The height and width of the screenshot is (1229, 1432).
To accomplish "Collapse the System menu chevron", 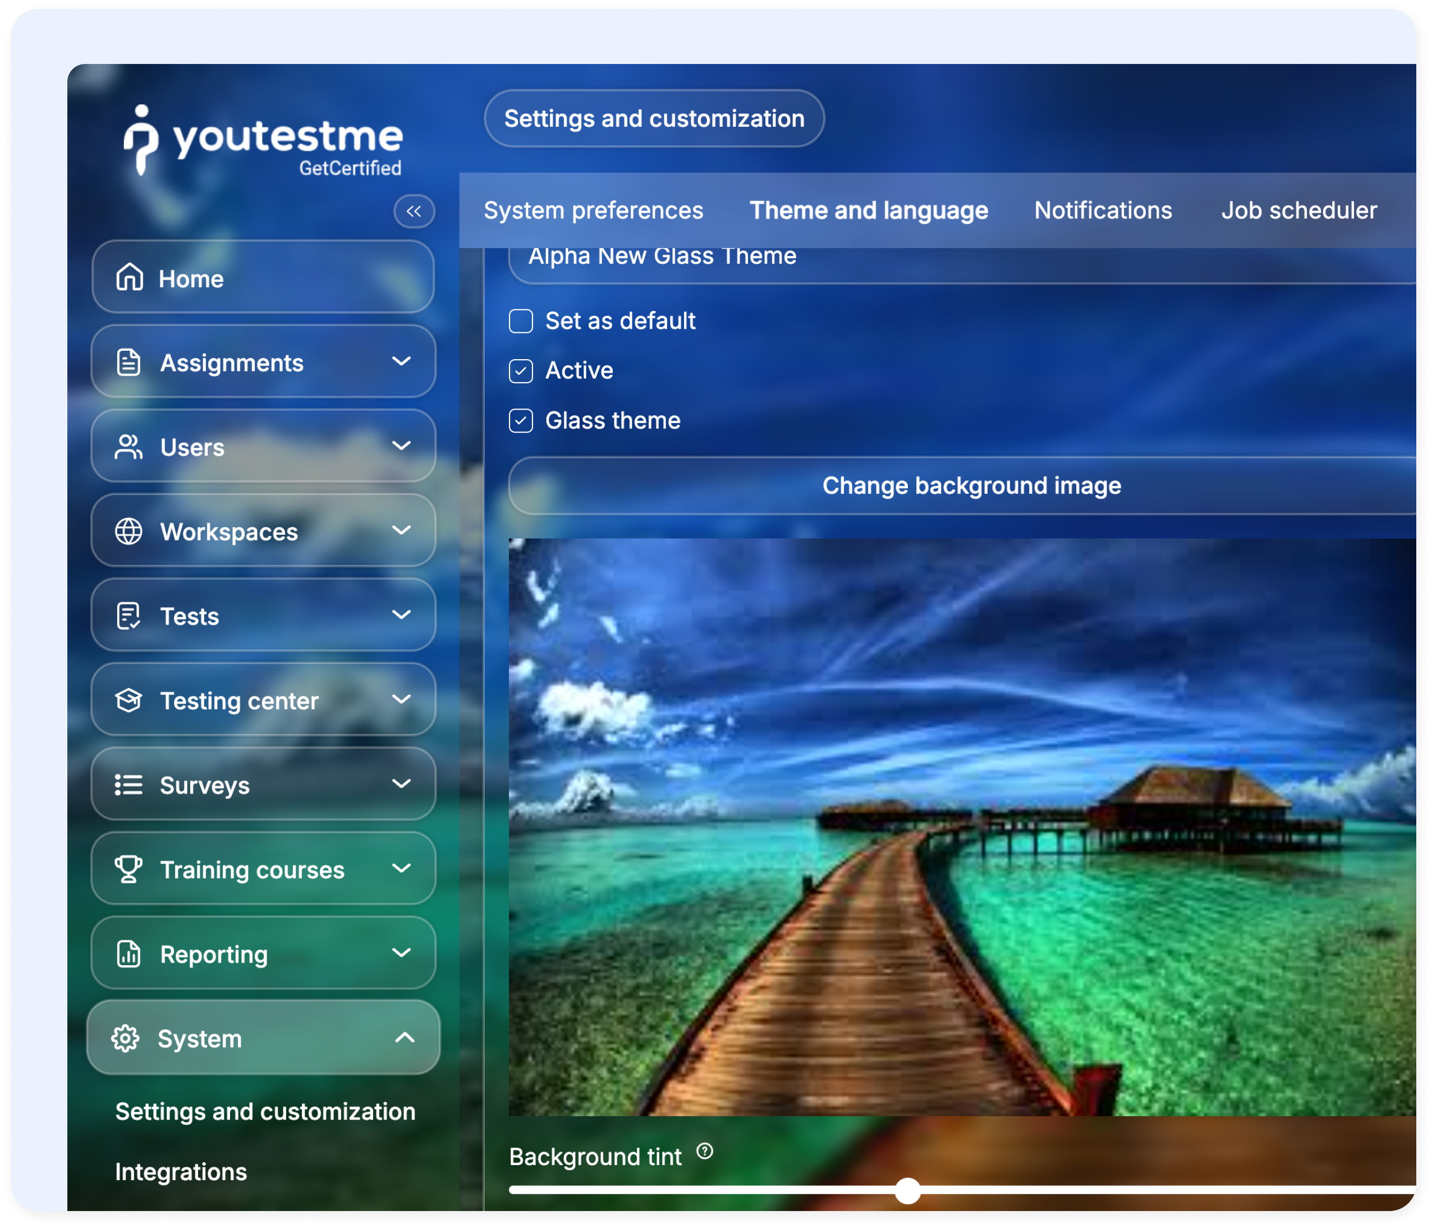I will [405, 1038].
